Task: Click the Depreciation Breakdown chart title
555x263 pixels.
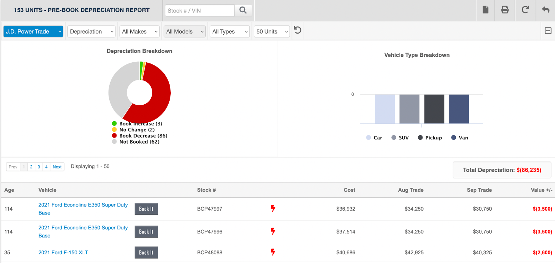Action: (139, 51)
